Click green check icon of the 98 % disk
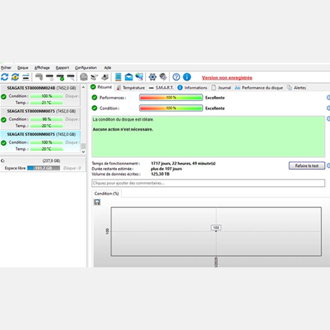The width and height of the screenshot is (330, 330). point(3,120)
